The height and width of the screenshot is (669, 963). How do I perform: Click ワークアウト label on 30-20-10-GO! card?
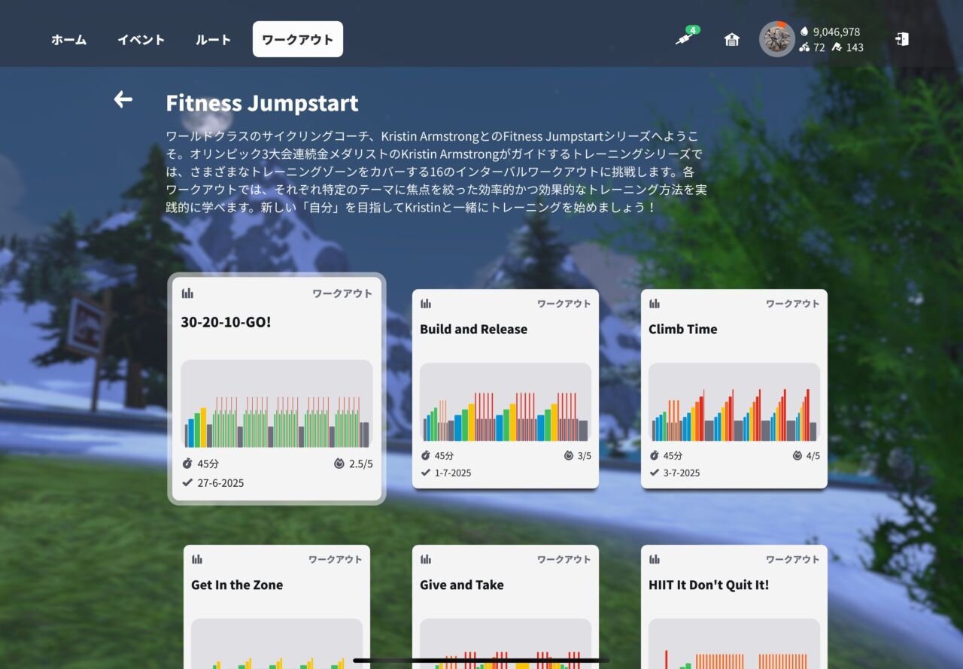(x=342, y=293)
